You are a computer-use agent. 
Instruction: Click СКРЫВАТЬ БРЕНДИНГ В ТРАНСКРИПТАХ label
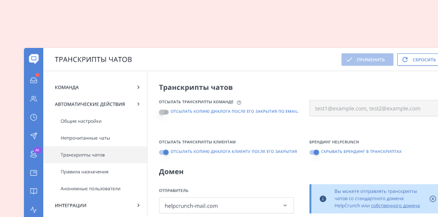(361, 152)
